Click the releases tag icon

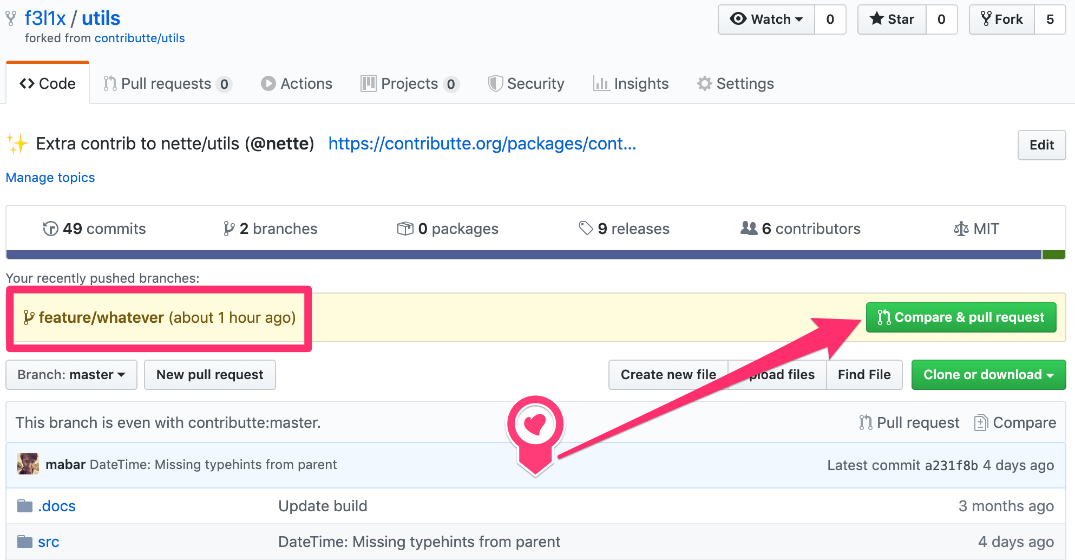586,228
